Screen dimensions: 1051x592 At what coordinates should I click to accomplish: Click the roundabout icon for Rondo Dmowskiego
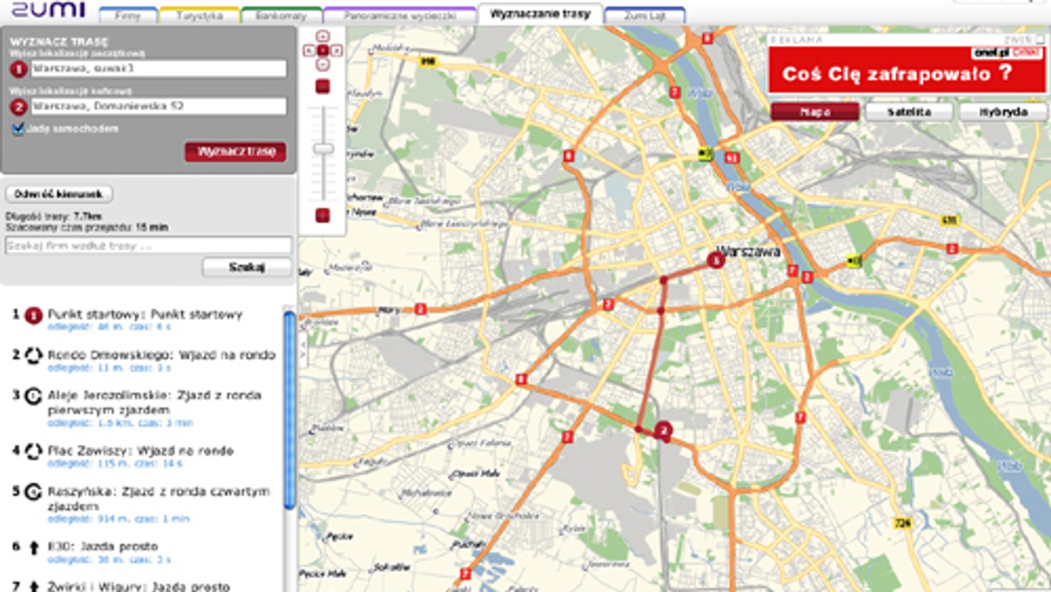(34, 355)
